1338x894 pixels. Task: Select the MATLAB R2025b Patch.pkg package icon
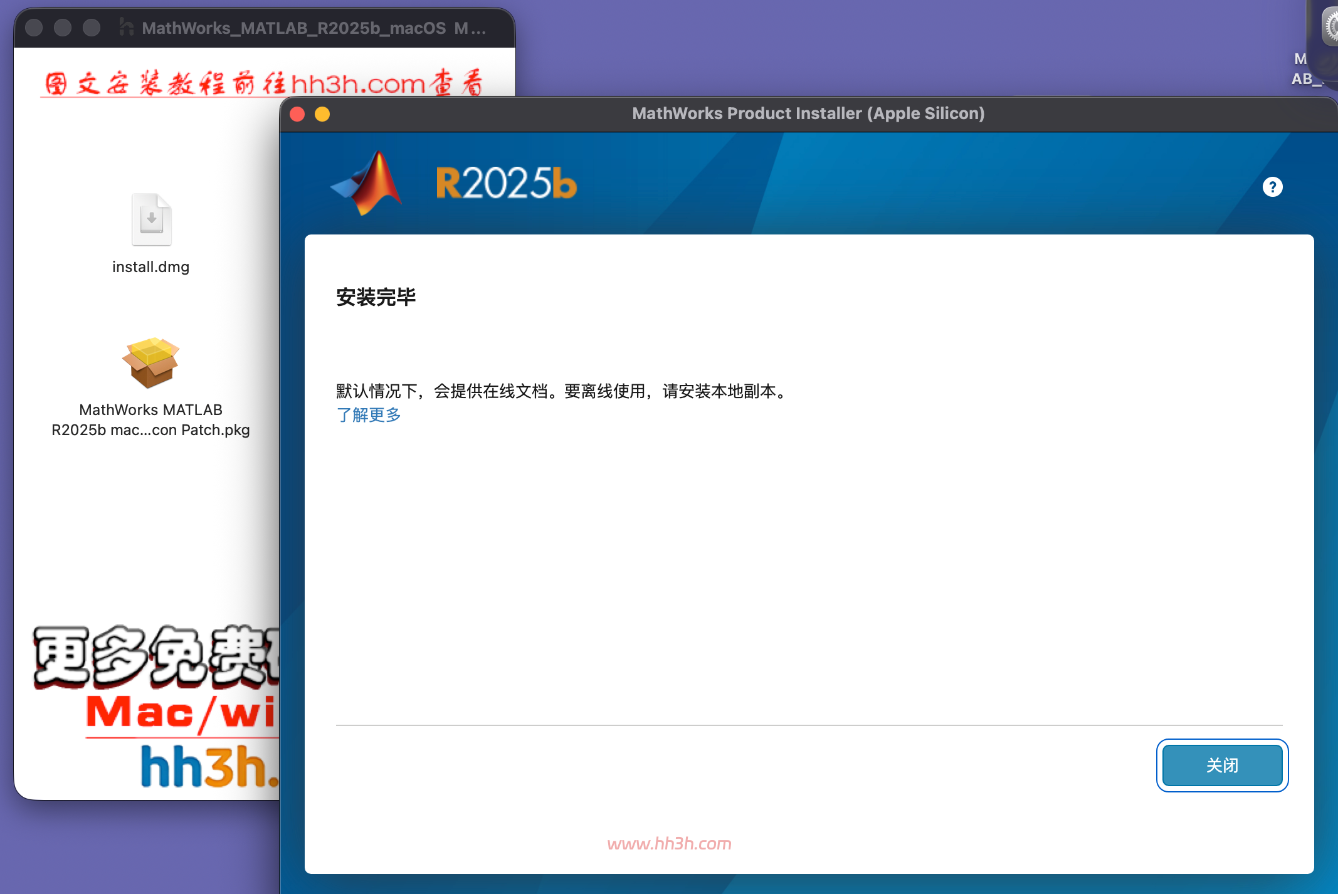150,362
